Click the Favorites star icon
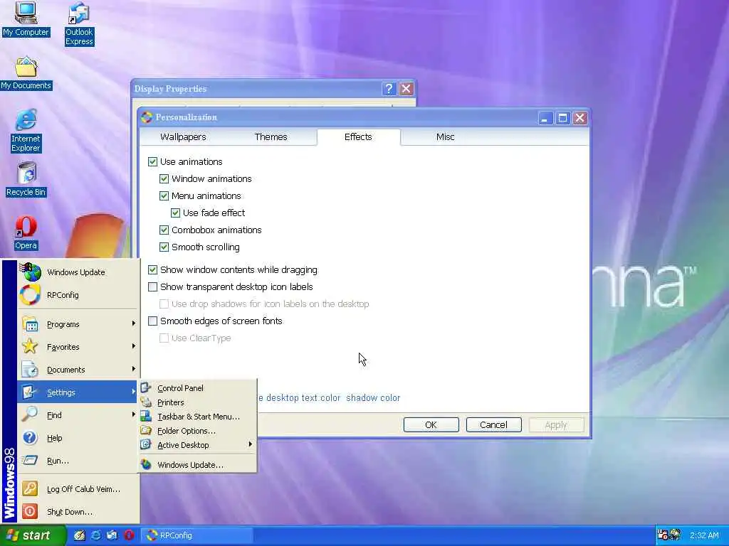The image size is (729, 546). pyautogui.click(x=30, y=346)
